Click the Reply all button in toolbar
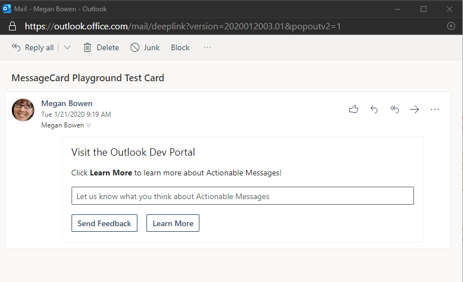463x282 pixels. (33, 47)
